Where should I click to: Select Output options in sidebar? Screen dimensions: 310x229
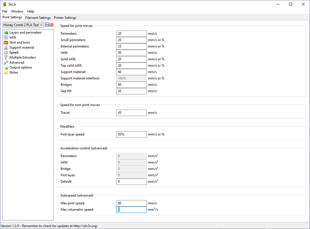tap(20, 67)
